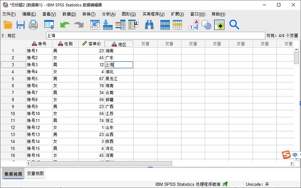Click the 客单价 column header
Screen dimensions: 301x188
coord(92,44)
